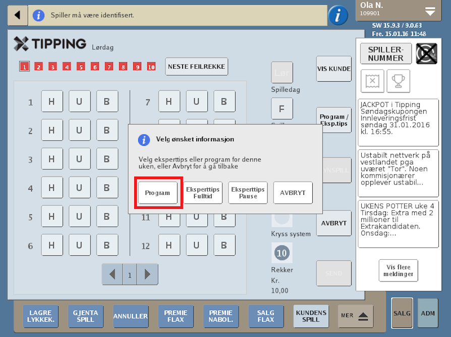Open the Ustabilt nettverk message
Image resolution: width=451 pixels, height=337 pixels.
(398, 173)
